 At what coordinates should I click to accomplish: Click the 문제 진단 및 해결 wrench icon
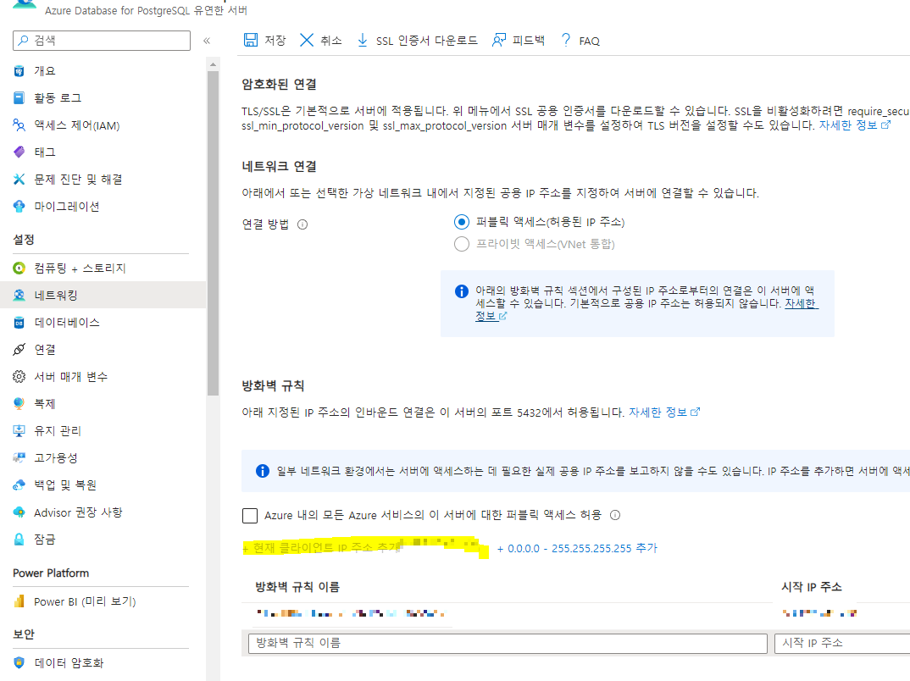pos(19,180)
